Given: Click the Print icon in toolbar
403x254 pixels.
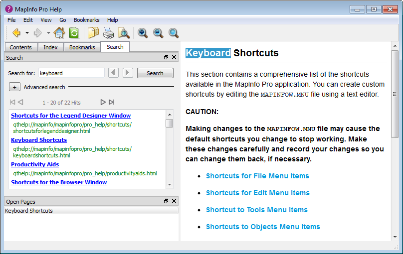Looking at the screenshot, I should pos(108,33).
